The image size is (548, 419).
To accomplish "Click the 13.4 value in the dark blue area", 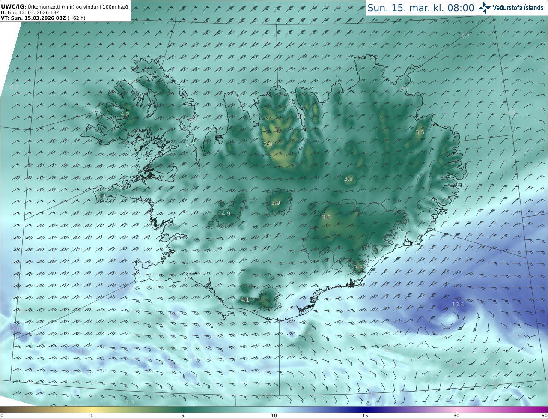I will pyautogui.click(x=458, y=305).
